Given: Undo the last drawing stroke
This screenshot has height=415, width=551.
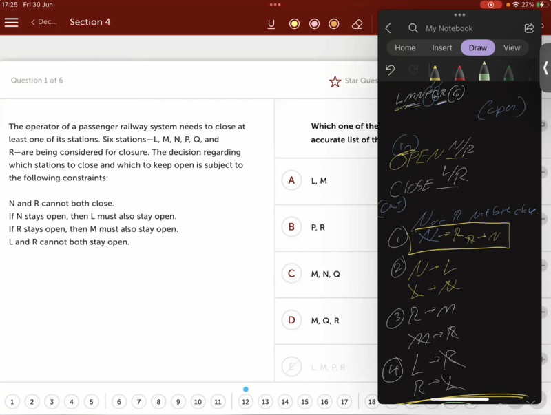Looking at the screenshot, I should click(391, 70).
